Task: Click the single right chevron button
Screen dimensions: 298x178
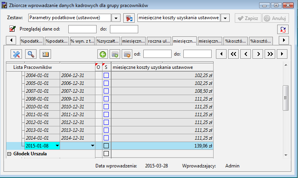Action: point(258,54)
